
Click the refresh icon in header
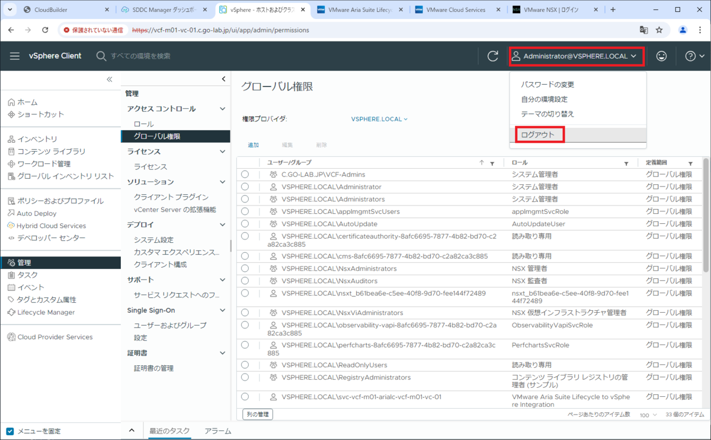[x=493, y=56]
